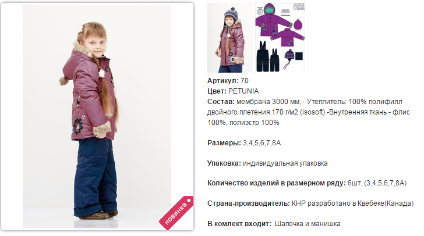Viewport: 424px width, 236px height.
Task: Click the fur pompom on the hood
Action: coord(63,81)
